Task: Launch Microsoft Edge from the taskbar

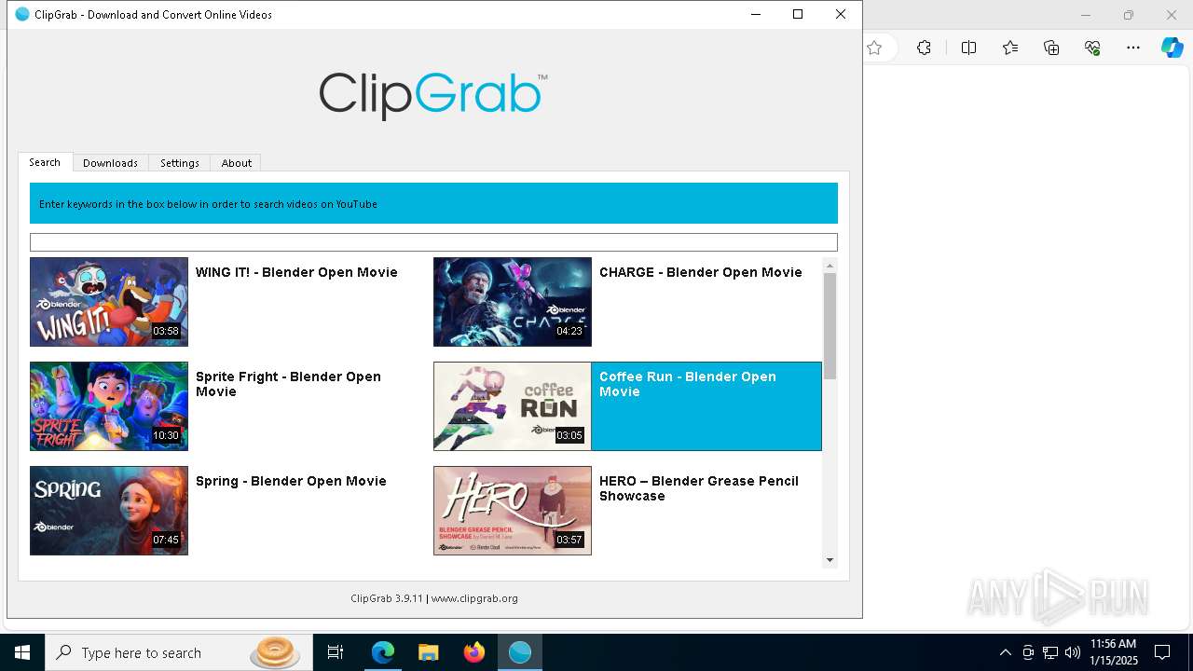Action: [383, 652]
